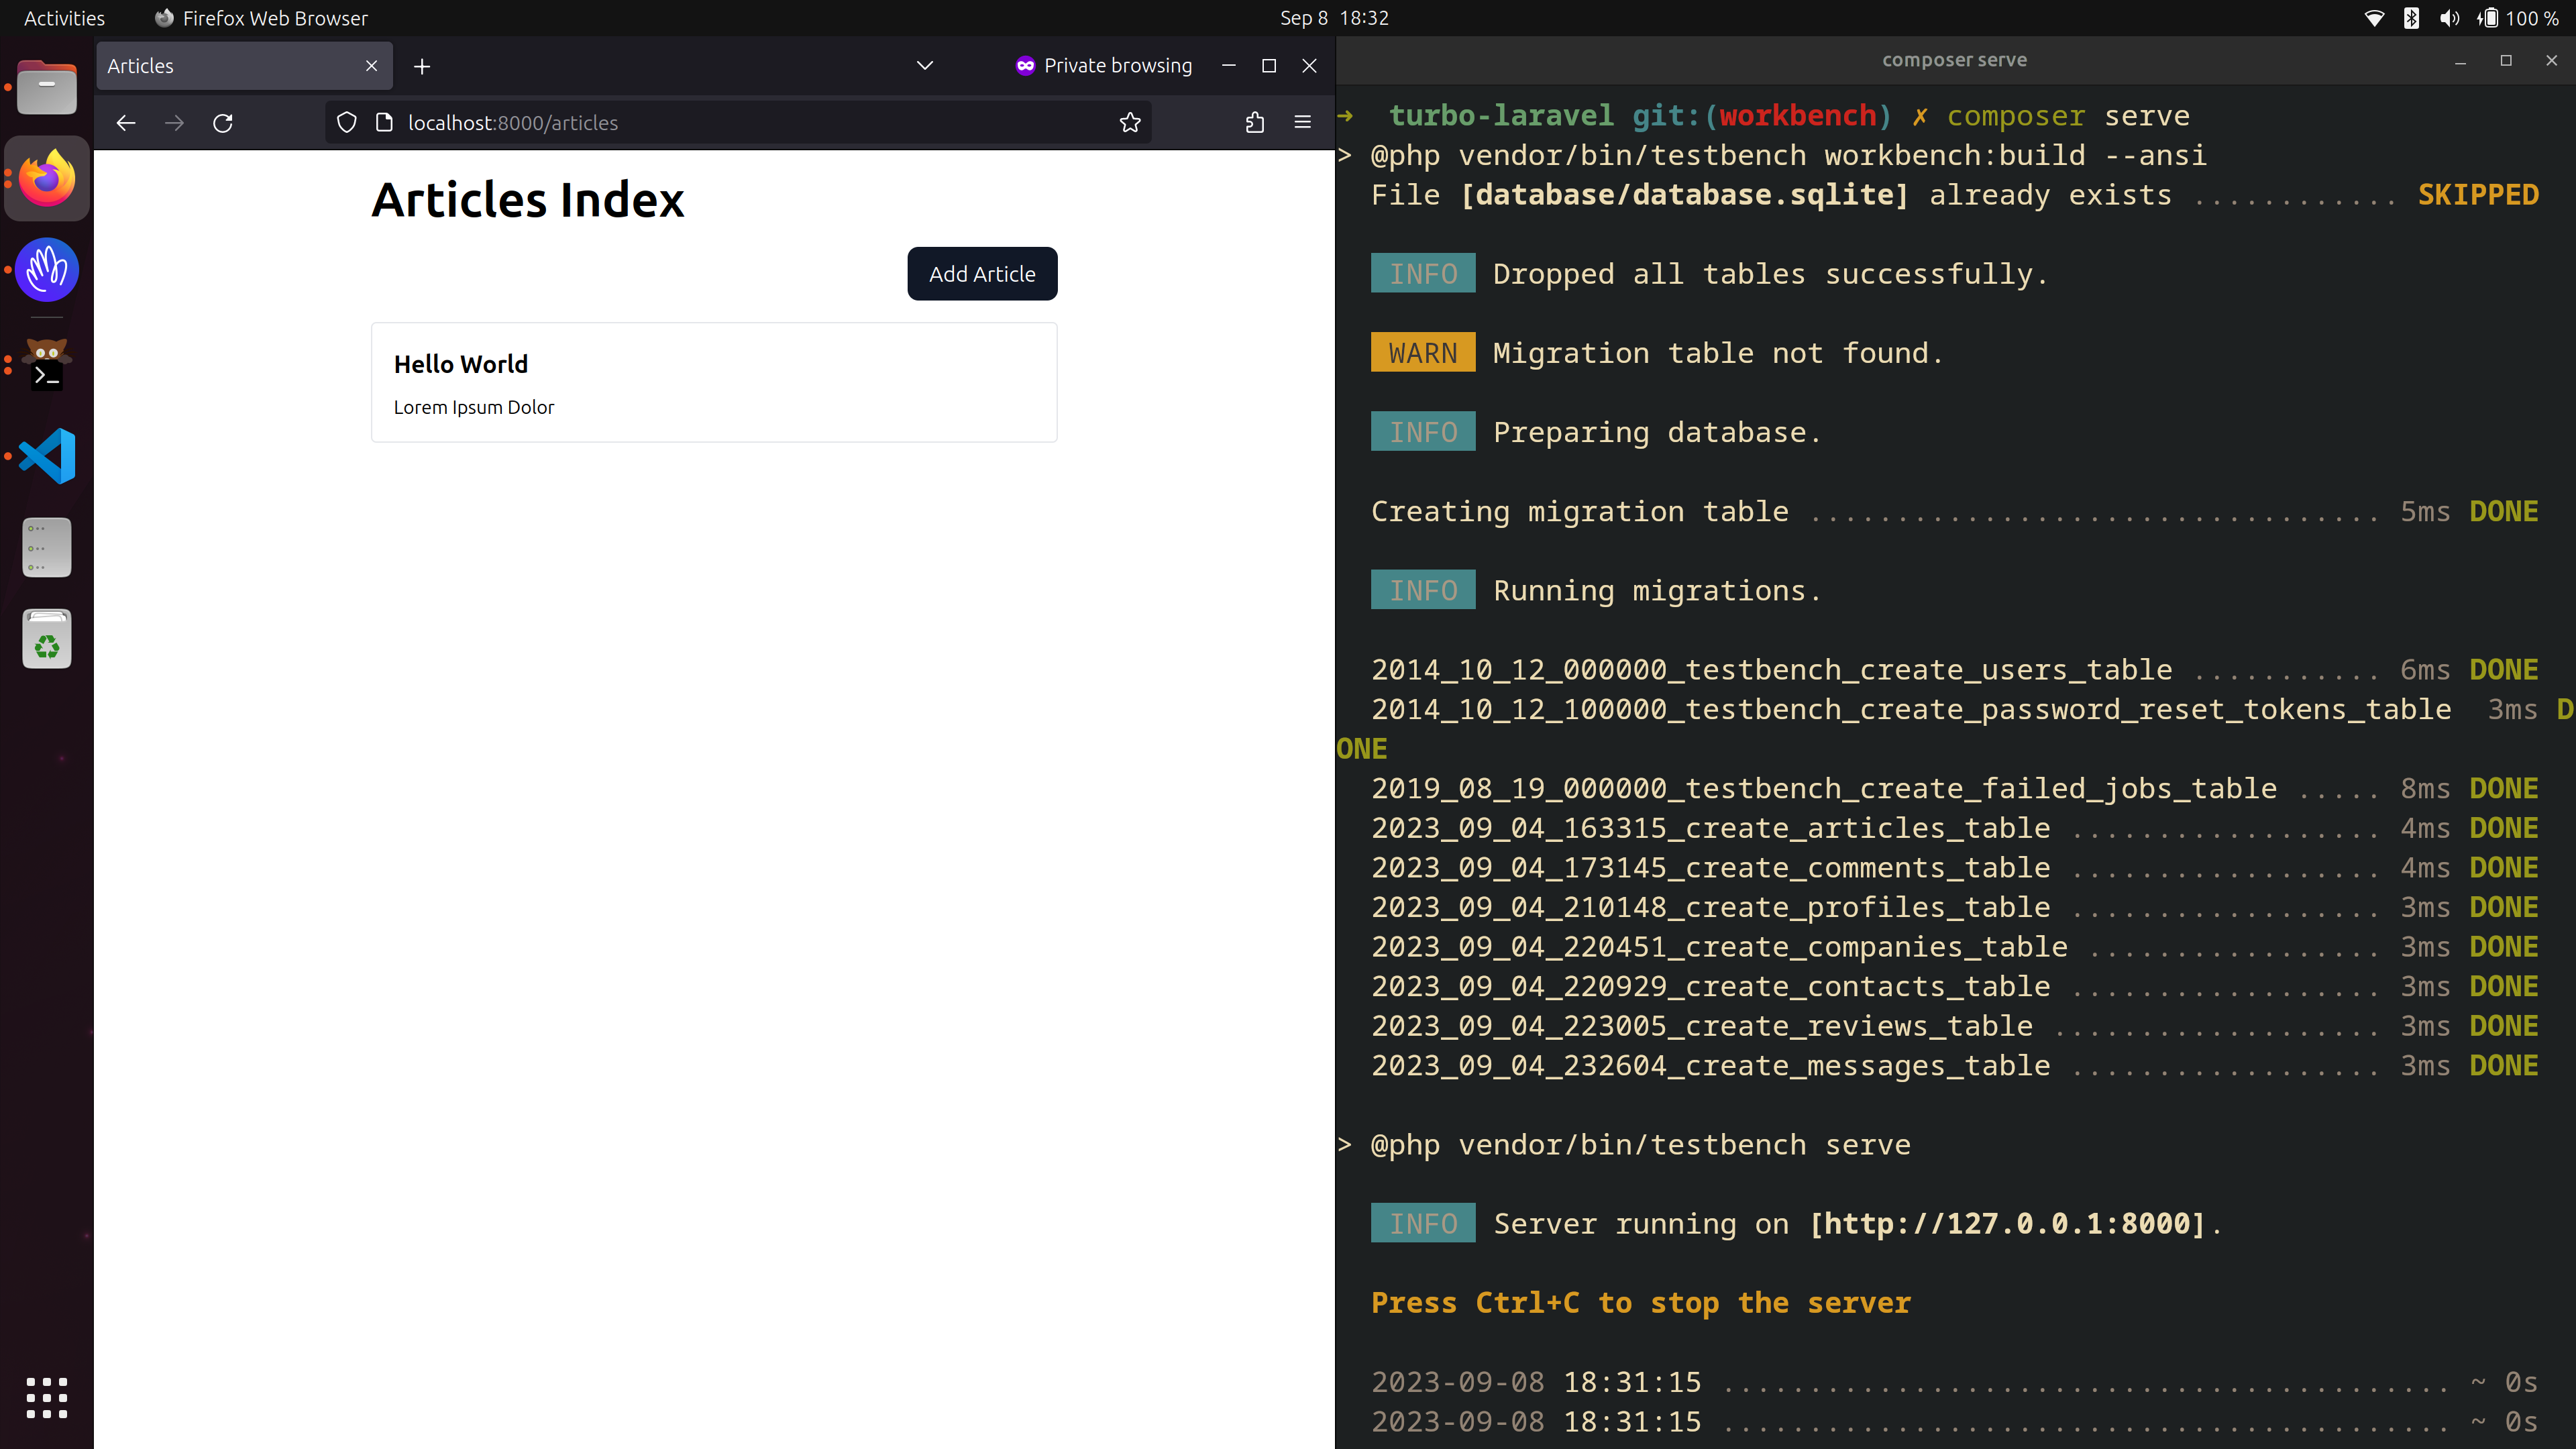Maximize the Firefox window
The height and width of the screenshot is (1449, 2576).
(x=1269, y=66)
